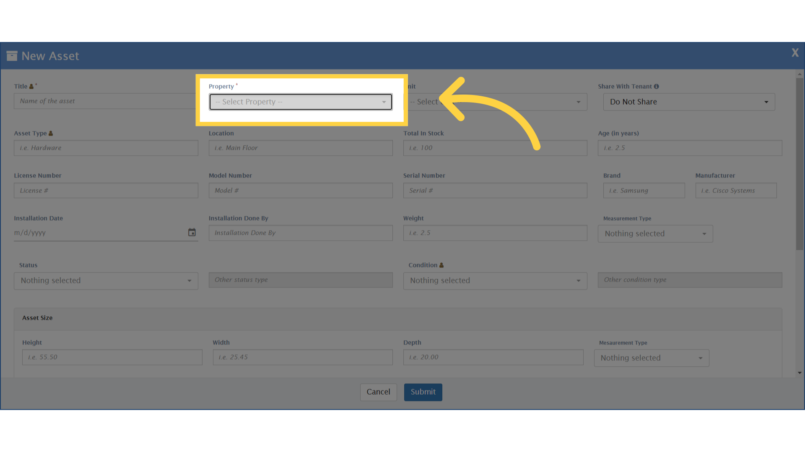Viewport: 805px width, 452px height.
Task: Open the Unit select dropdown
Action: pos(496,102)
